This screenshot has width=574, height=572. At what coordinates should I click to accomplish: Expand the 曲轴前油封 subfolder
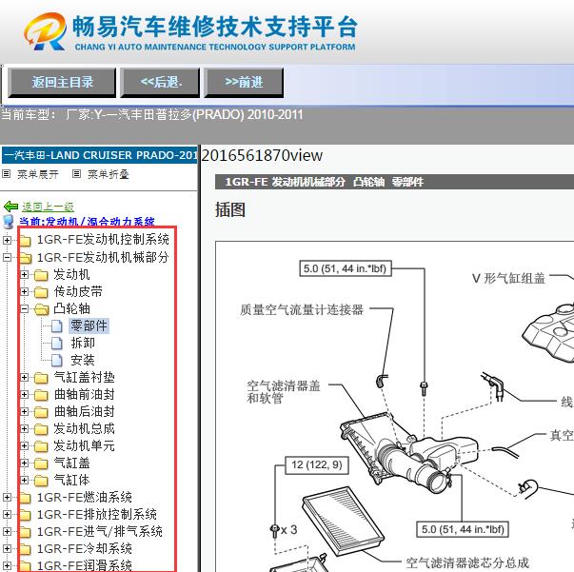[x=24, y=395]
